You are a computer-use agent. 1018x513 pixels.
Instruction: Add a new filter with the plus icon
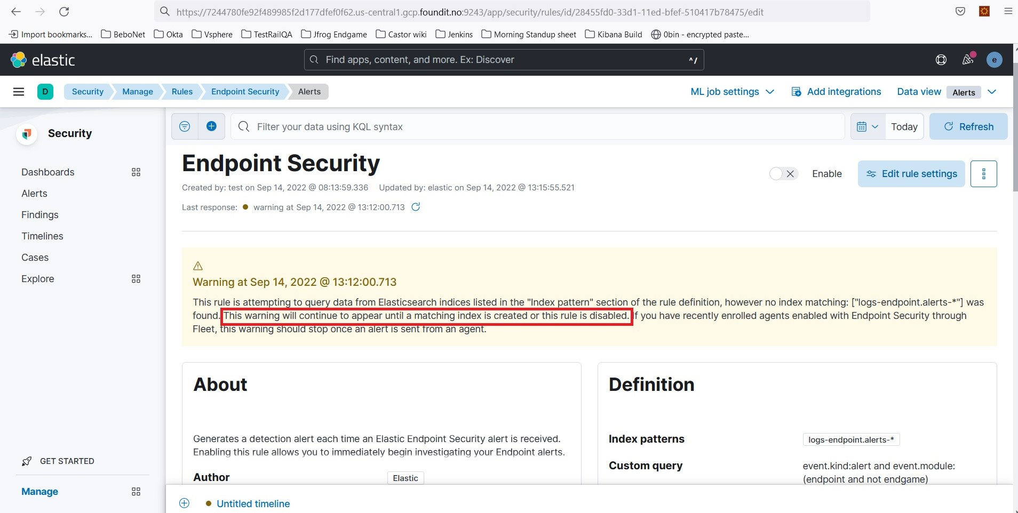[211, 126]
